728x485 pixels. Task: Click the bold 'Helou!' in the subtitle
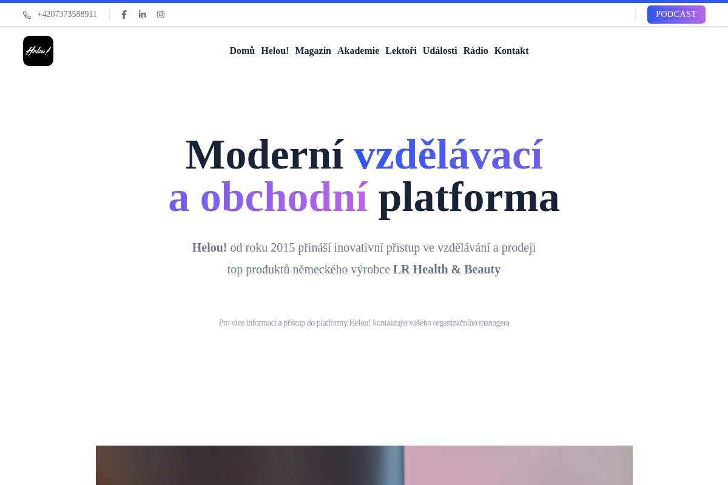[x=209, y=248]
